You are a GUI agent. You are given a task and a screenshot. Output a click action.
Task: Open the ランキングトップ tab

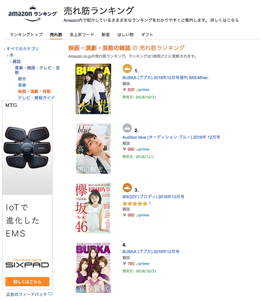pos(26,35)
